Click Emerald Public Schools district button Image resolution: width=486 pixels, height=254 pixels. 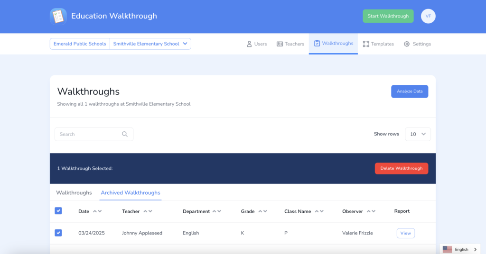click(x=80, y=44)
